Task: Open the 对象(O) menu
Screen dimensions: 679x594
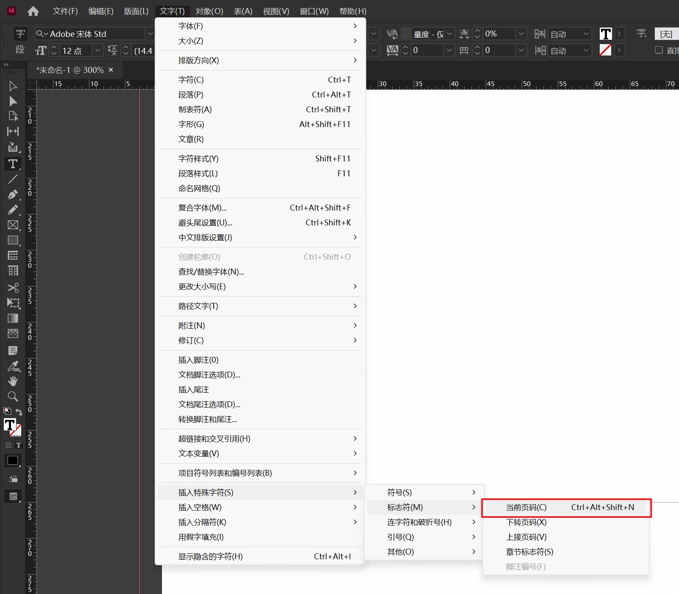Action: 209,11
